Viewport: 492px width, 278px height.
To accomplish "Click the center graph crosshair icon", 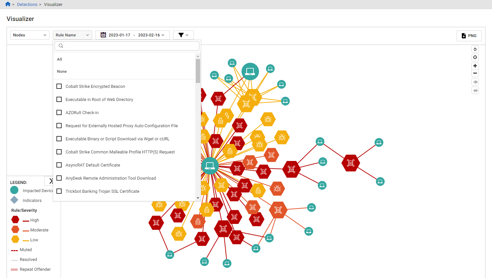I will pyautogui.click(x=475, y=57).
